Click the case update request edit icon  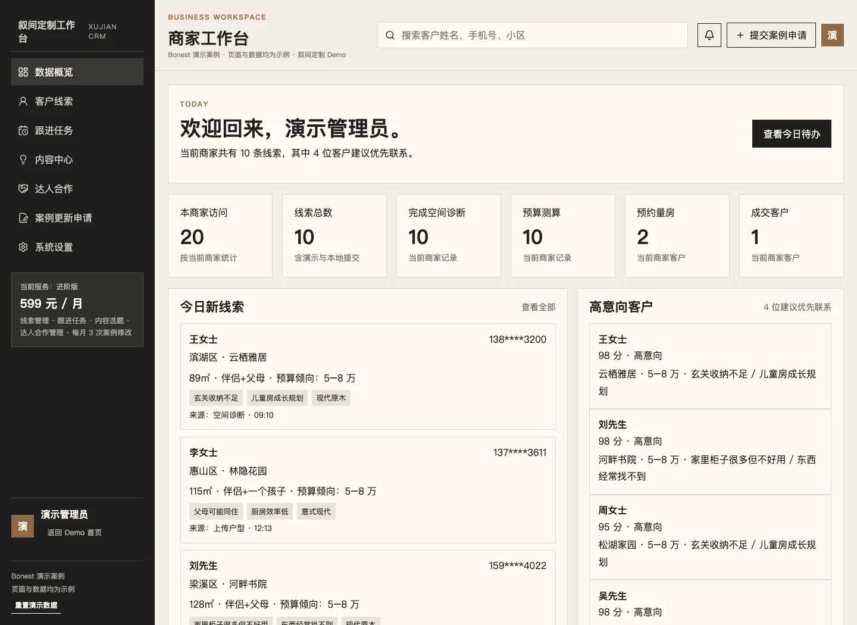point(23,218)
